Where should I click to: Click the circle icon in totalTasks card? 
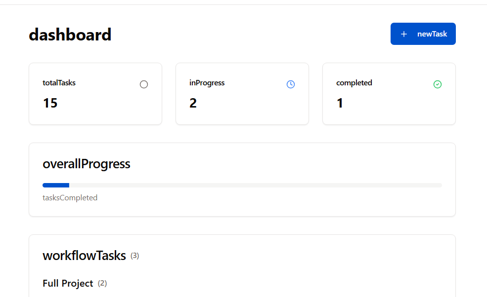coord(144,84)
